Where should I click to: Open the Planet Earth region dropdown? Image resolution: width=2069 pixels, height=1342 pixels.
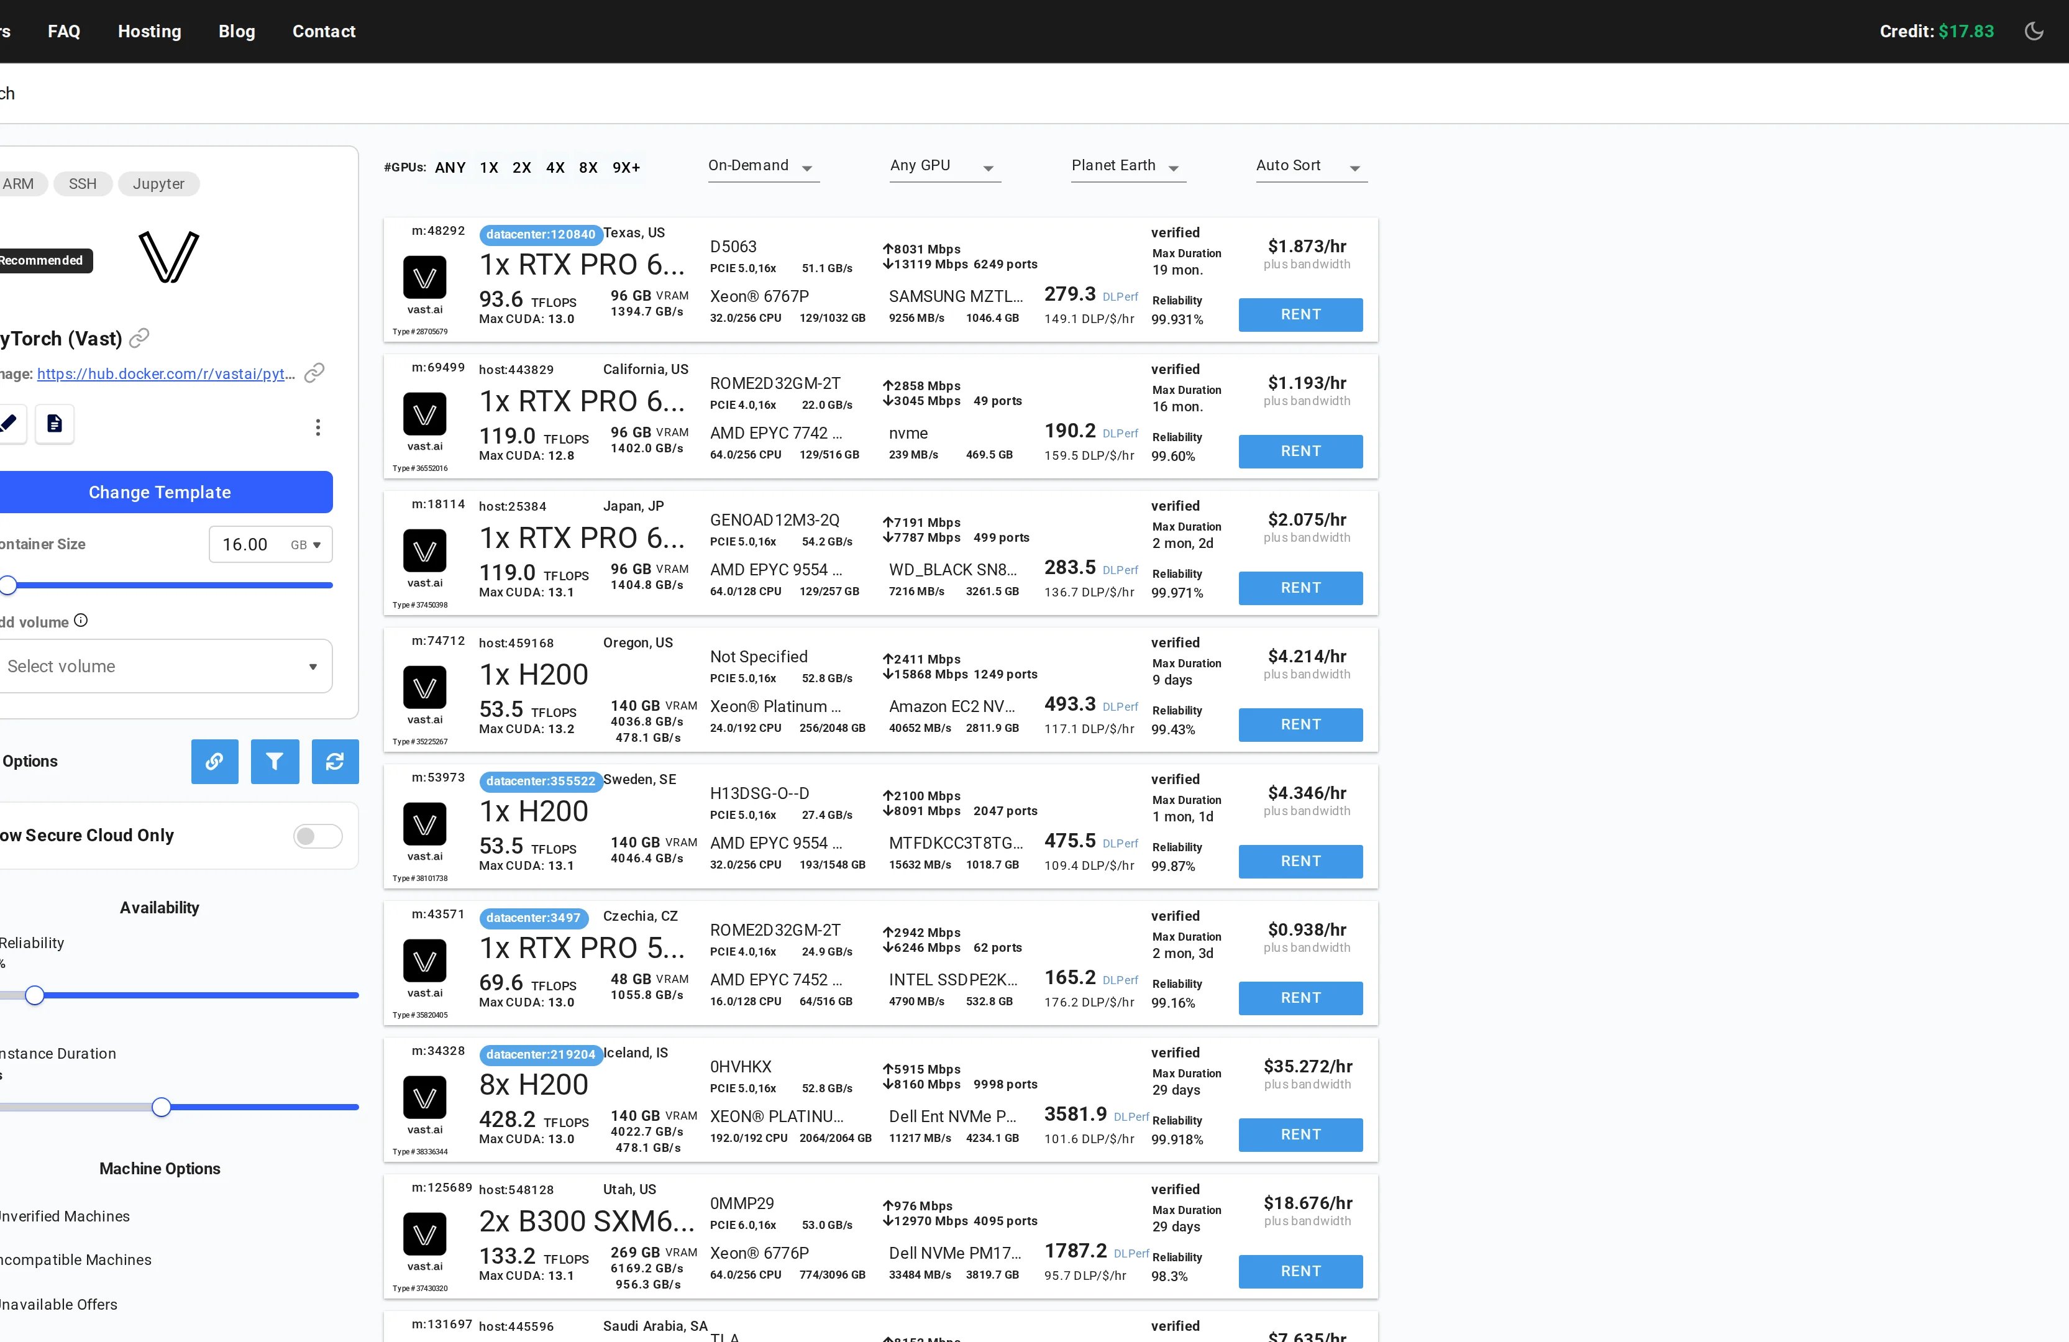1128,166
